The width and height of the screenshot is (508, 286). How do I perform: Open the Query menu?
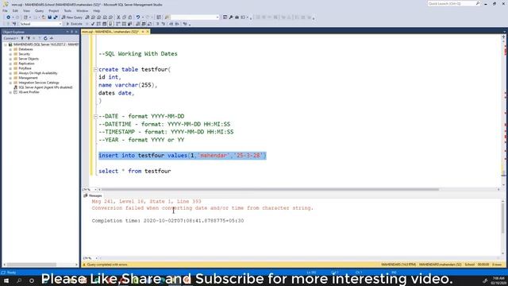coord(40,10)
